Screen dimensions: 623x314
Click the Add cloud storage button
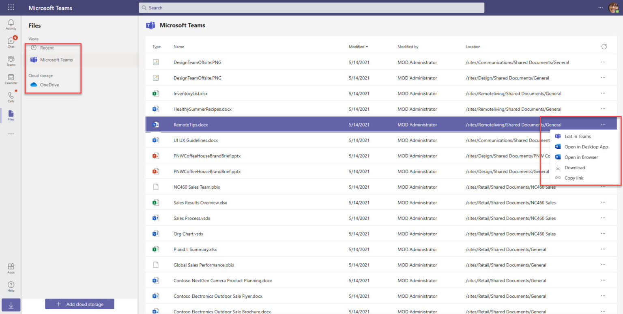click(79, 304)
